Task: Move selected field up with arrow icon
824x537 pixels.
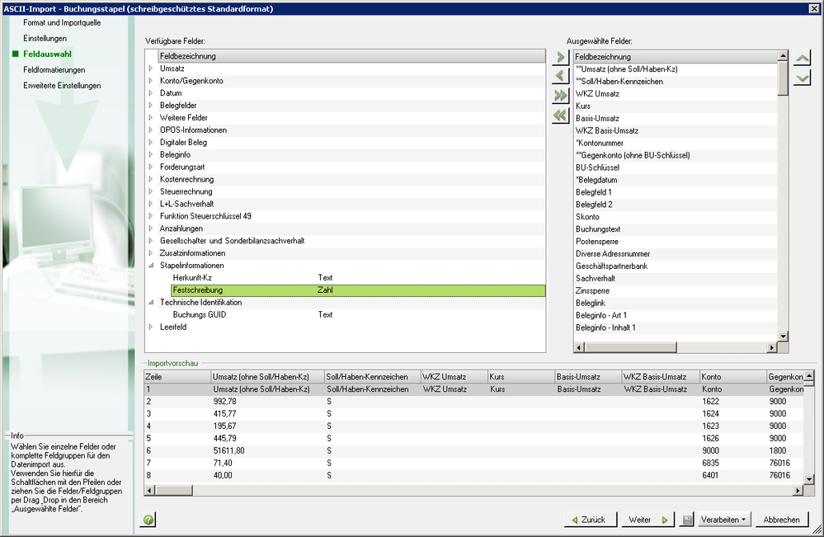Action: pyautogui.click(x=802, y=59)
